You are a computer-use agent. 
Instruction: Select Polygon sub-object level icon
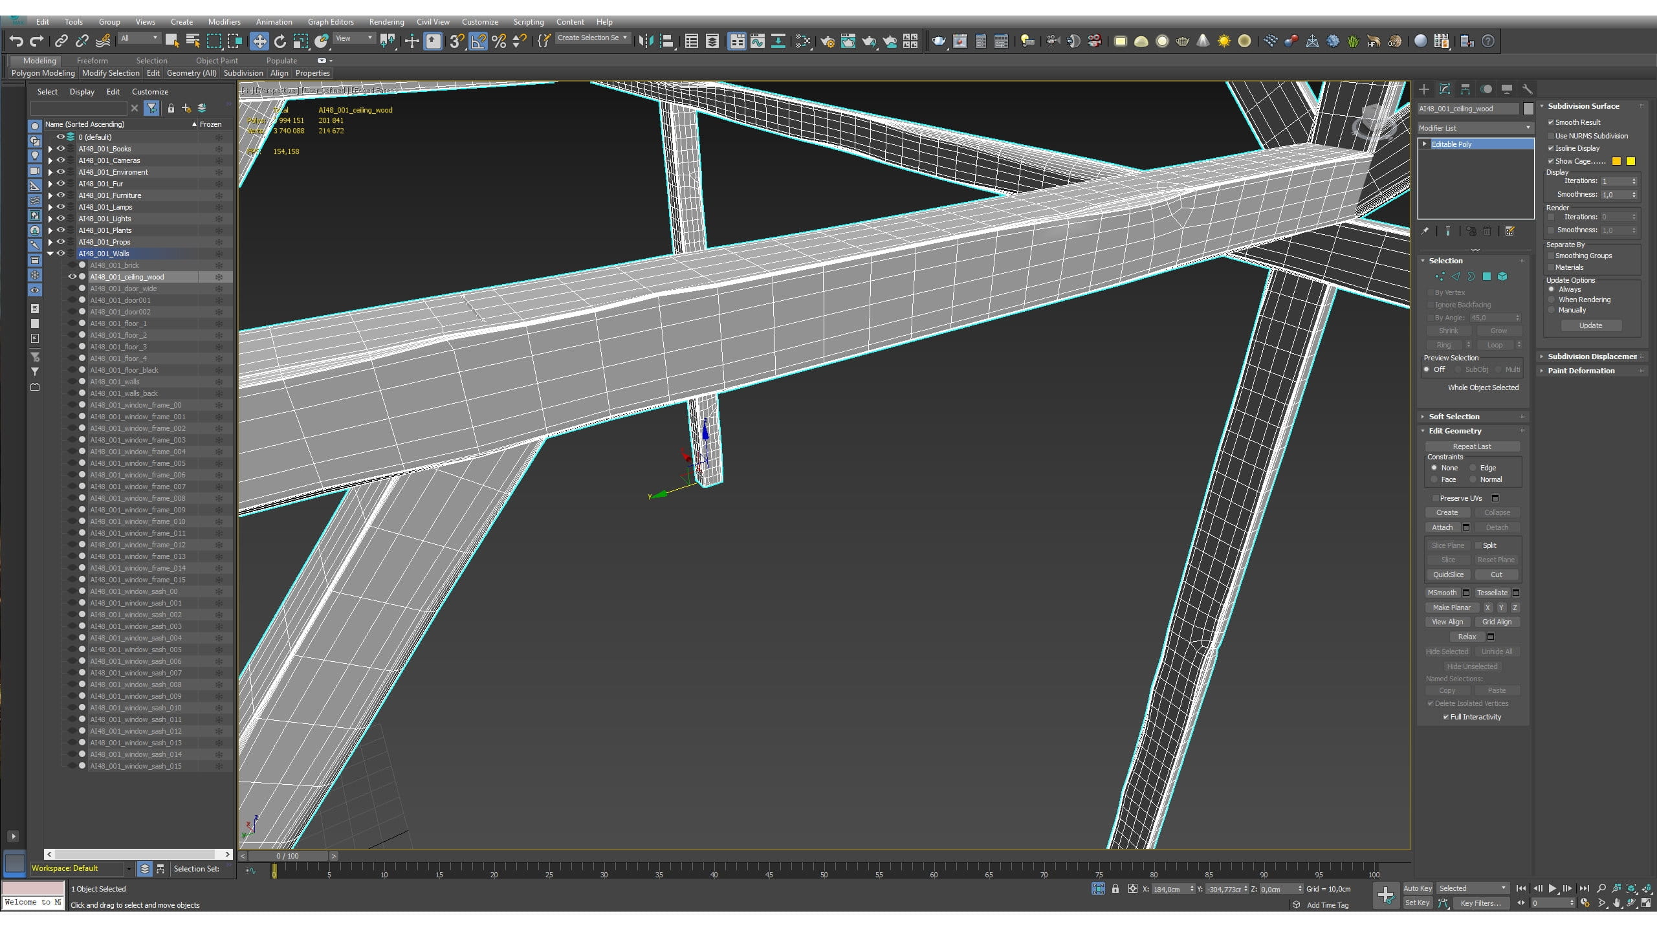(x=1487, y=277)
